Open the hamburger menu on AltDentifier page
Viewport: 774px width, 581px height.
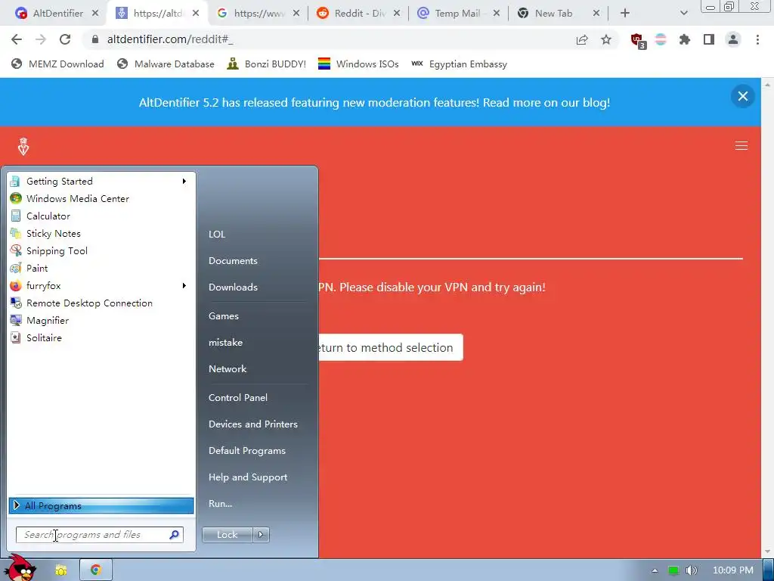point(741,146)
